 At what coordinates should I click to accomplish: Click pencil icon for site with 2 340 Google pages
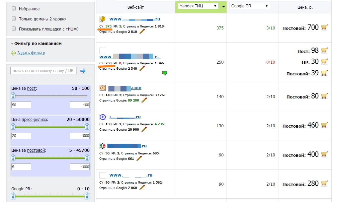(x=142, y=68)
